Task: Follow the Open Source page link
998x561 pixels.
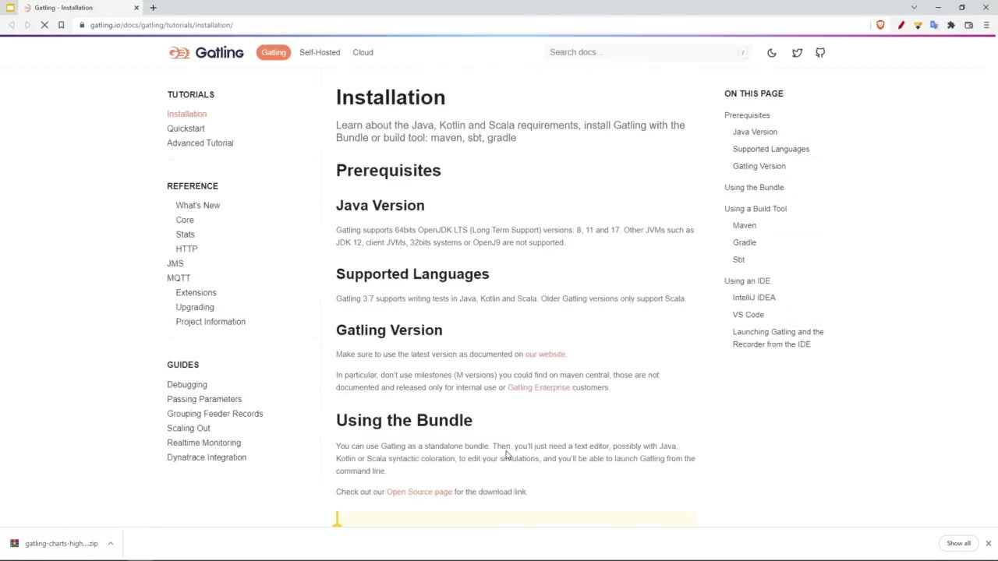Action: pyautogui.click(x=419, y=492)
